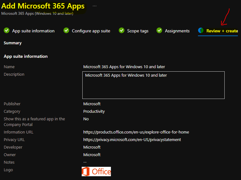Click the Owner value Microsoft
241x180 pixels.
[92, 155]
